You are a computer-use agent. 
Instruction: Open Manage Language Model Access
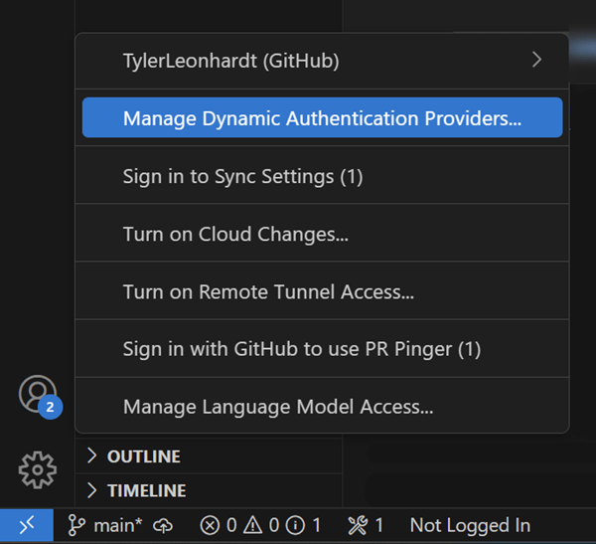(x=277, y=407)
